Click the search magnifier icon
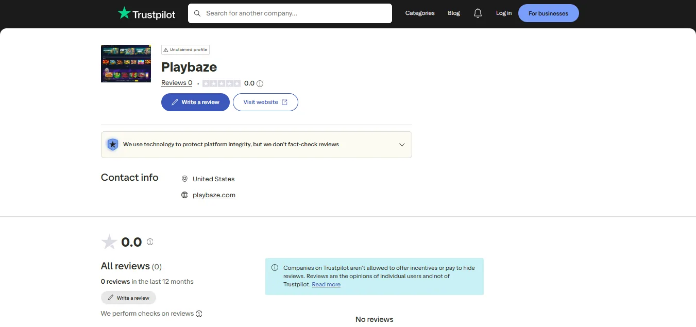 point(197,13)
